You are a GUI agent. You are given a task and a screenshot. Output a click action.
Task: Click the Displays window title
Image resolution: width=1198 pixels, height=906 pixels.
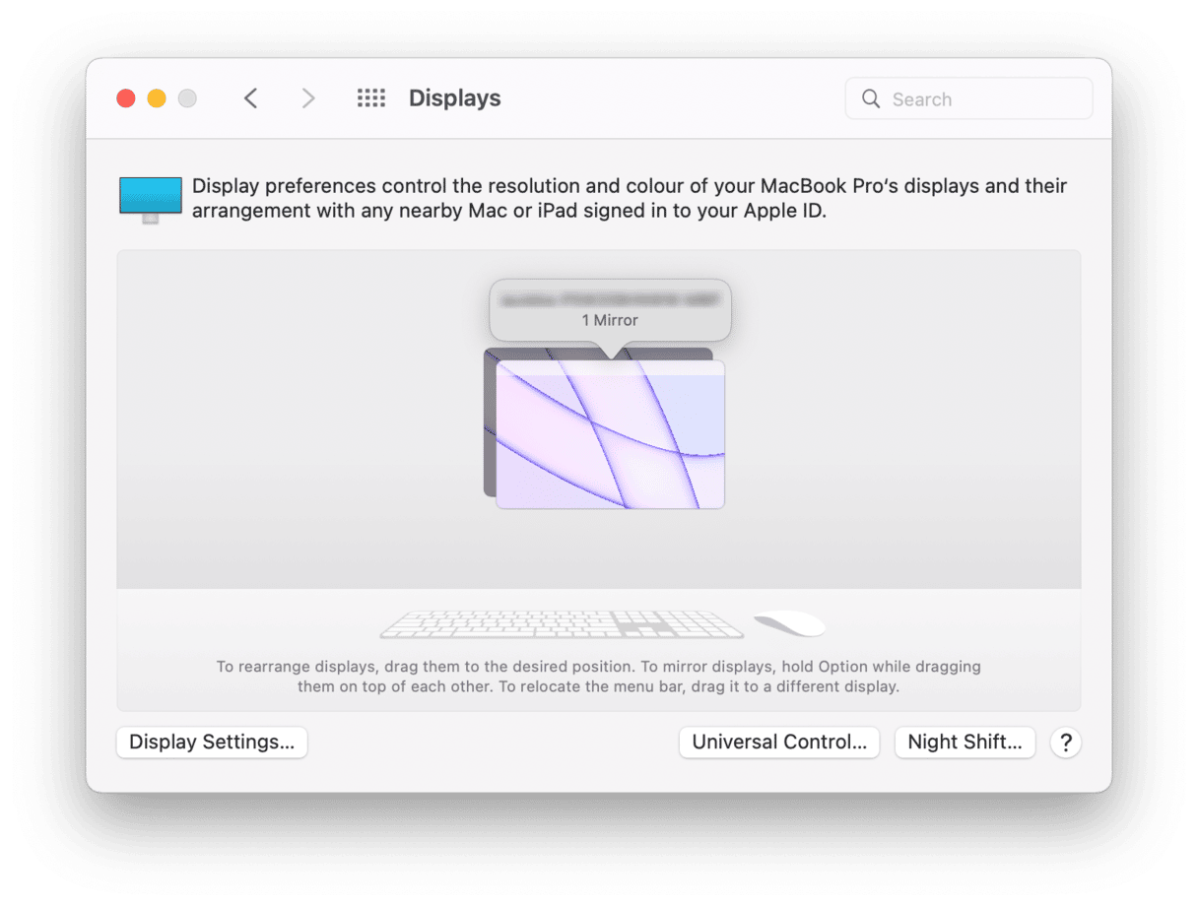[454, 98]
